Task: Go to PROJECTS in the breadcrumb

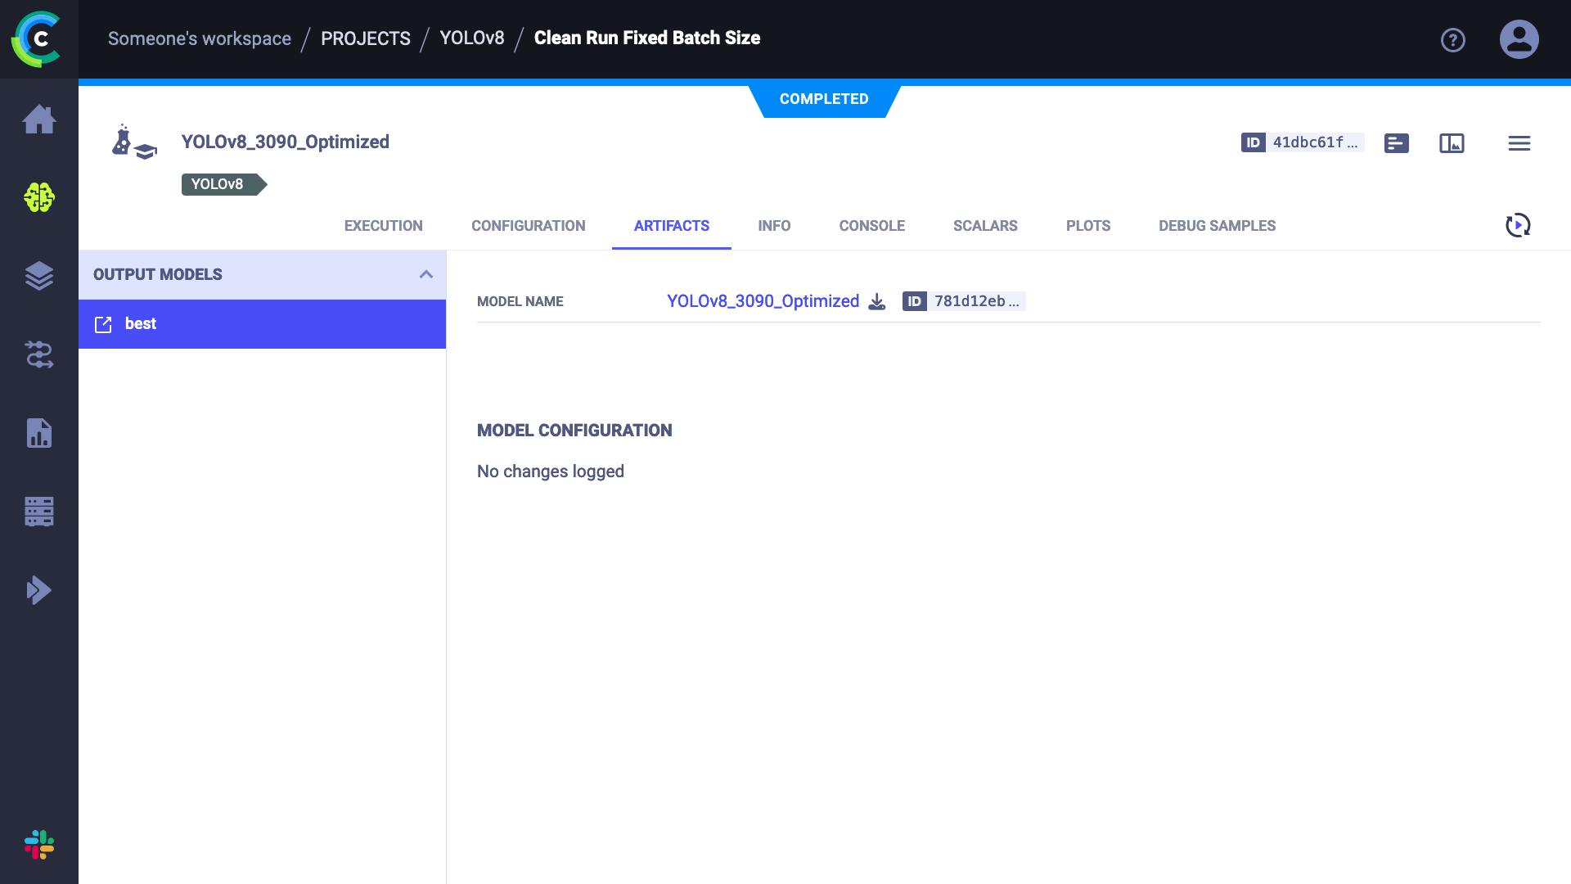Action: (x=366, y=38)
